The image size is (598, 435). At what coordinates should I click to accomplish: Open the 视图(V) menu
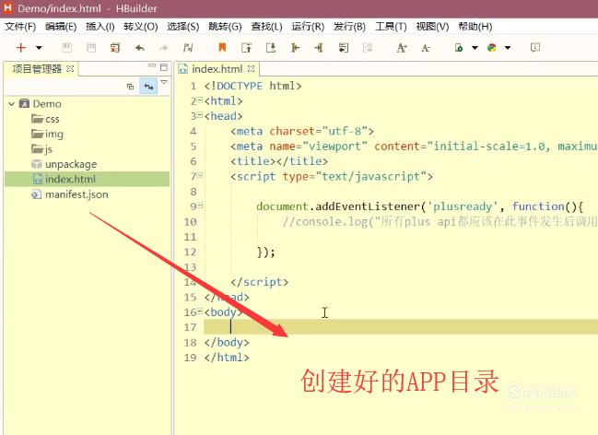[x=432, y=27]
